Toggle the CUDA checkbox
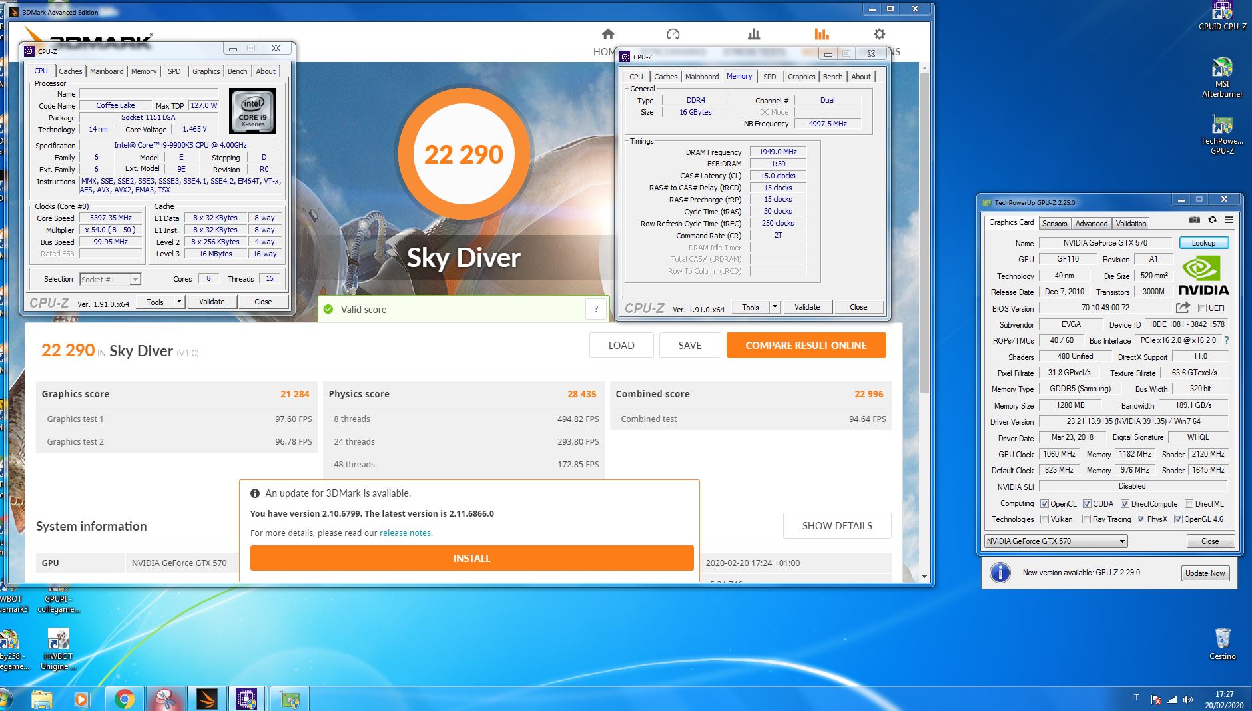Image resolution: width=1252 pixels, height=711 pixels. pos(1087,504)
